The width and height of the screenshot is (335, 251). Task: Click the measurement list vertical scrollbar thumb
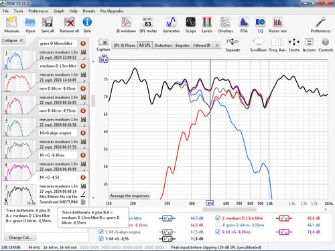pyautogui.click(x=93, y=101)
